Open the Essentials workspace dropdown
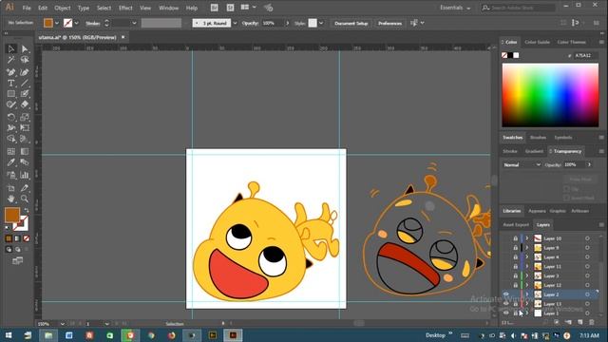The height and width of the screenshot is (342, 608). (455, 8)
